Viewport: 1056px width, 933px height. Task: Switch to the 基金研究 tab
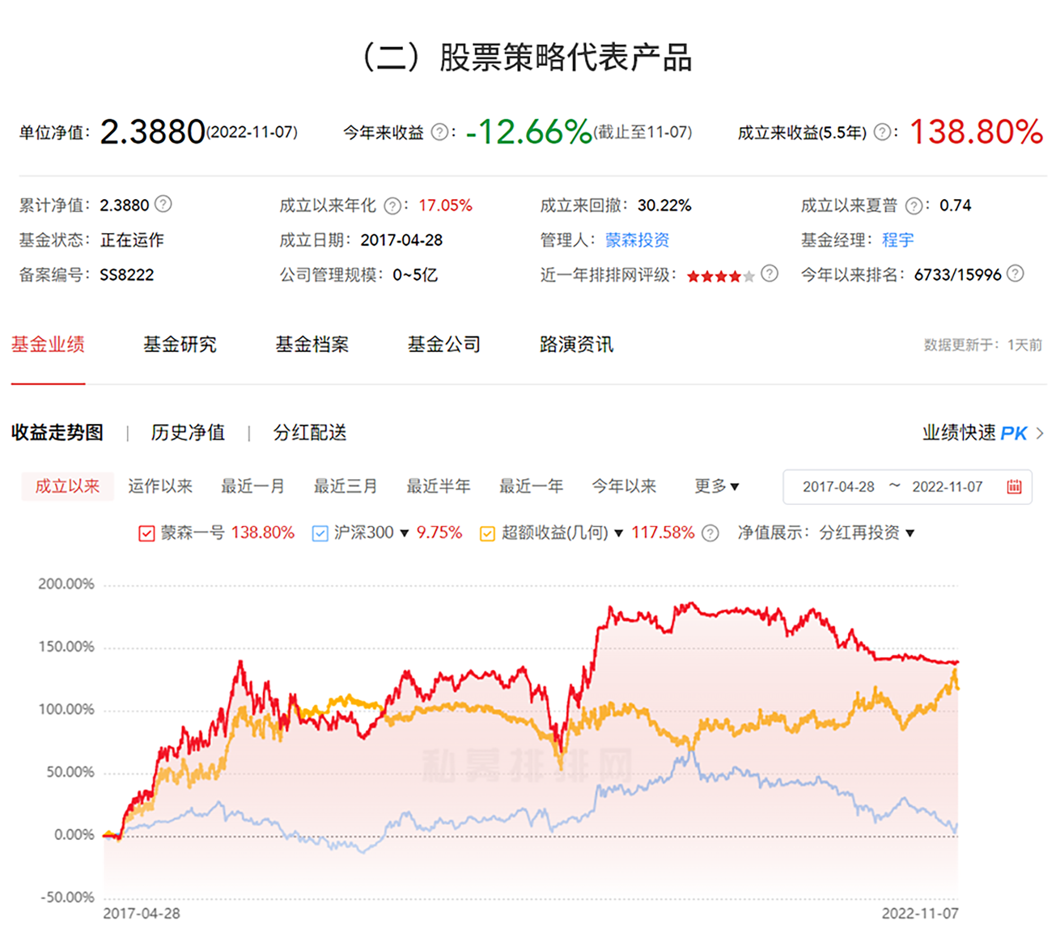point(180,345)
